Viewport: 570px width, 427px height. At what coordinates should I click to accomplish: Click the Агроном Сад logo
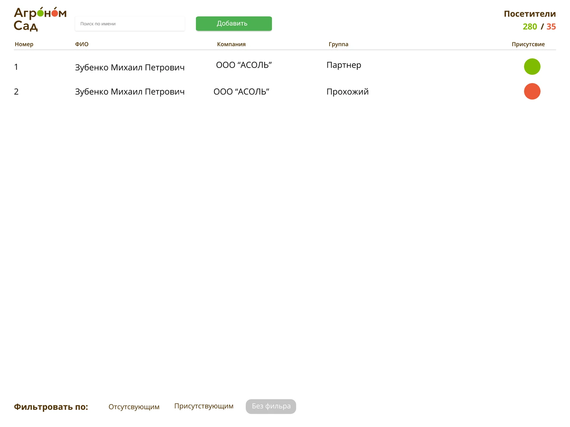point(40,19)
